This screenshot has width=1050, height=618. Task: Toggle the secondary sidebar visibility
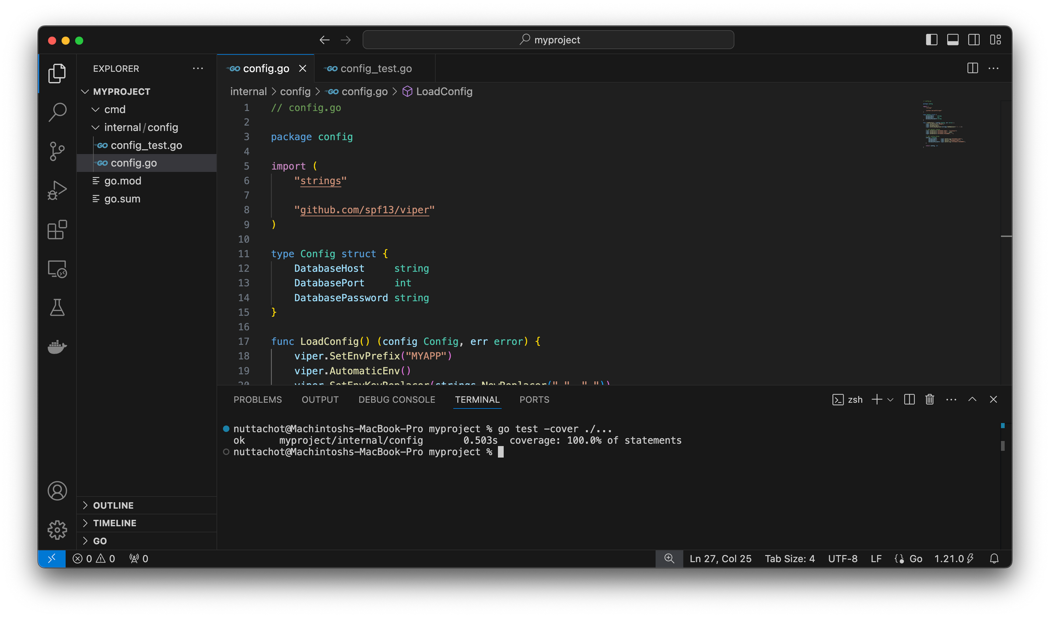tap(974, 39)
